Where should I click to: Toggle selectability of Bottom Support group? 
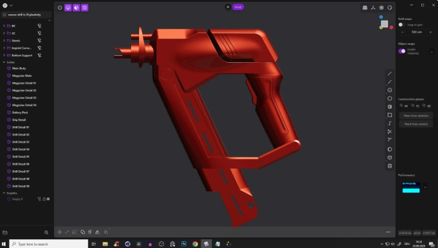pyautogui.click(x=39, y=55)
